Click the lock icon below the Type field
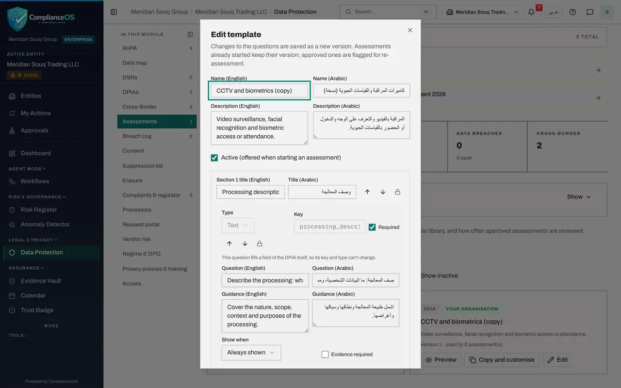This screenshot has height=388, width=621. pyautogui.click(x=260, y=243)
